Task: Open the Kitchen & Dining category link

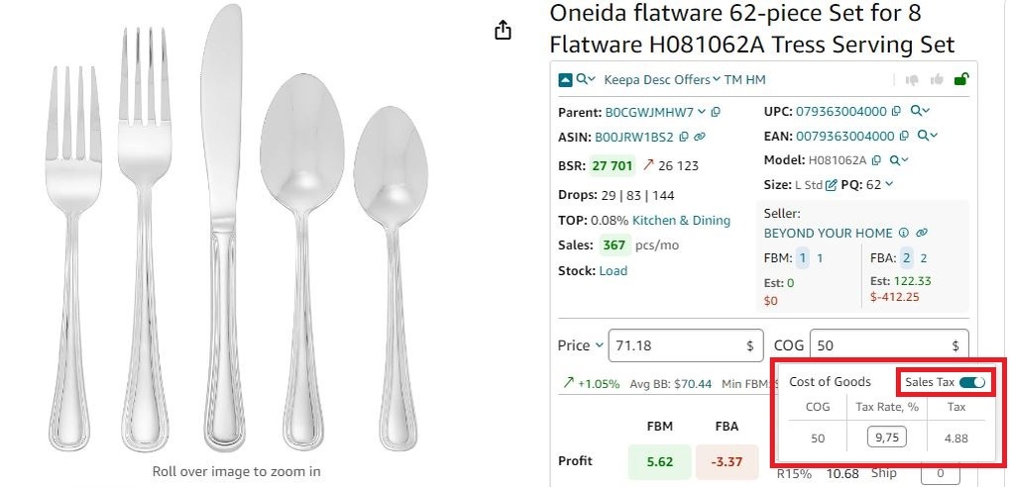Action: (681, 221)
